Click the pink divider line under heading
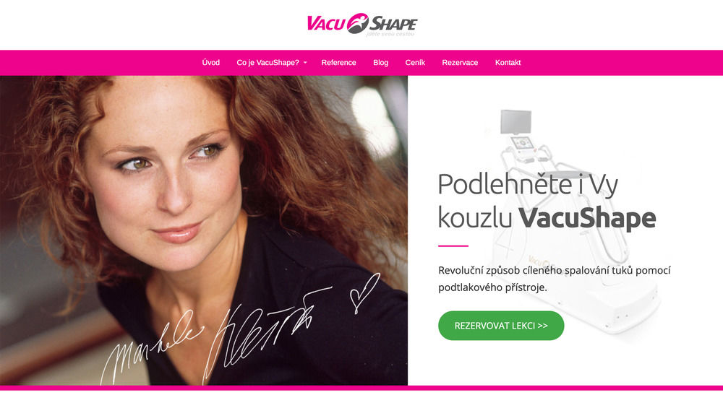 [x=453, y=246]
